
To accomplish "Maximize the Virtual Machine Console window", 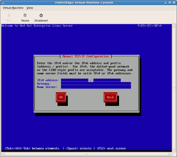I will 170,3.
